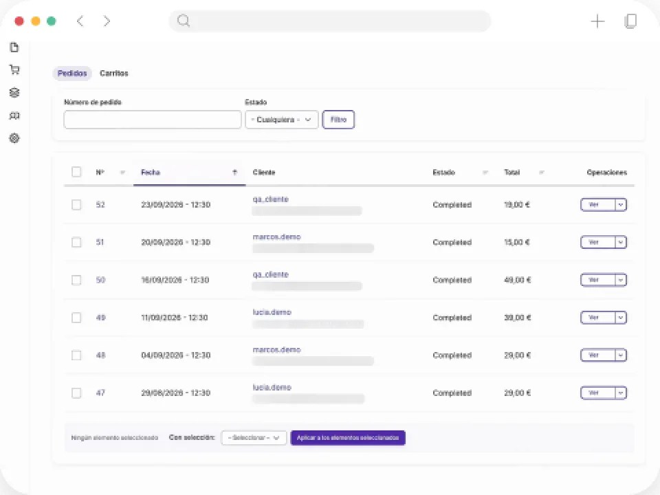This screenshot has height=495, width=660.
Task: Check the box for order 49
Action: click(x=76, y=318)
